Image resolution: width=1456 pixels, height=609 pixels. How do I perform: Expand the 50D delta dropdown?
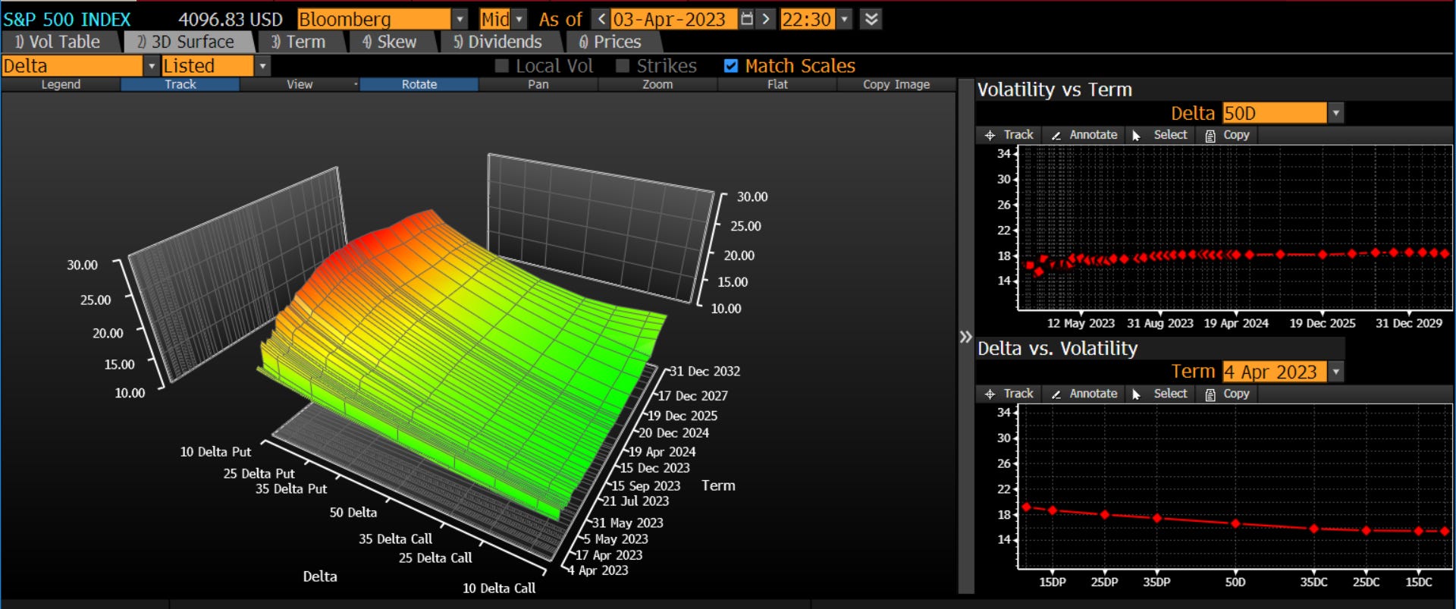pyautogui.click(x=1335, y=113)
